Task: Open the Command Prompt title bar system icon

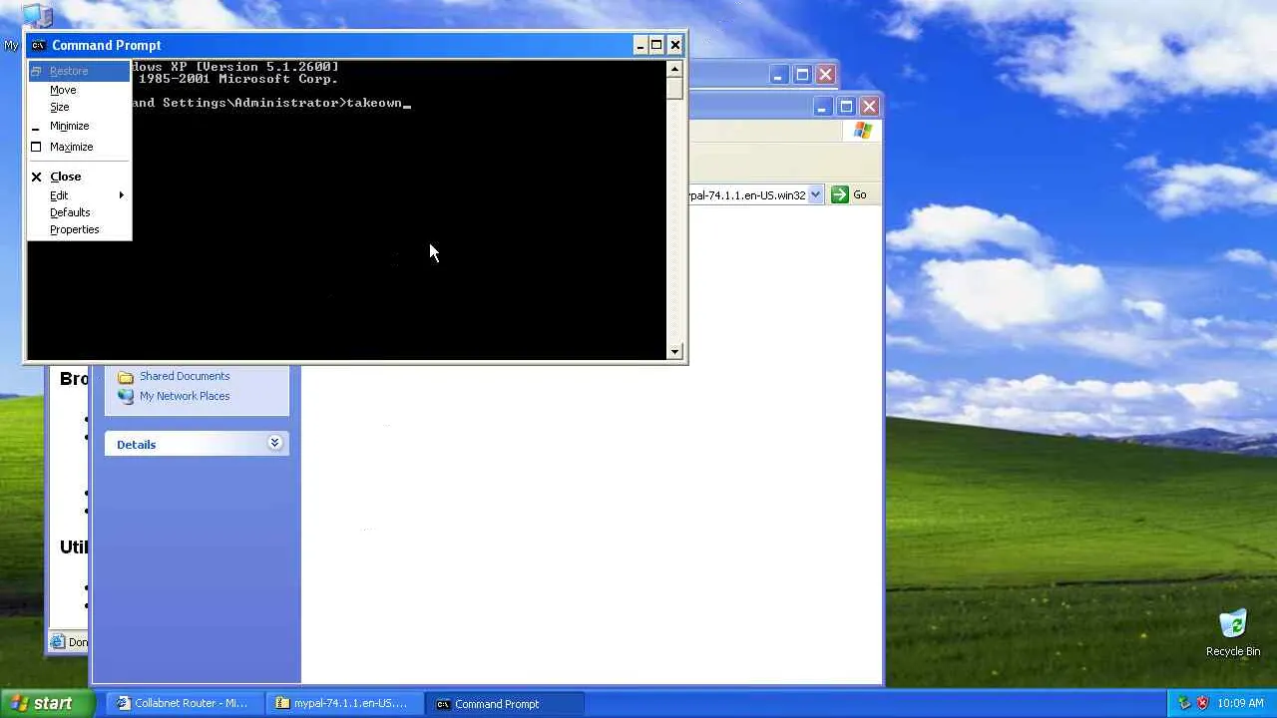Action: click(x=38, y=45)
